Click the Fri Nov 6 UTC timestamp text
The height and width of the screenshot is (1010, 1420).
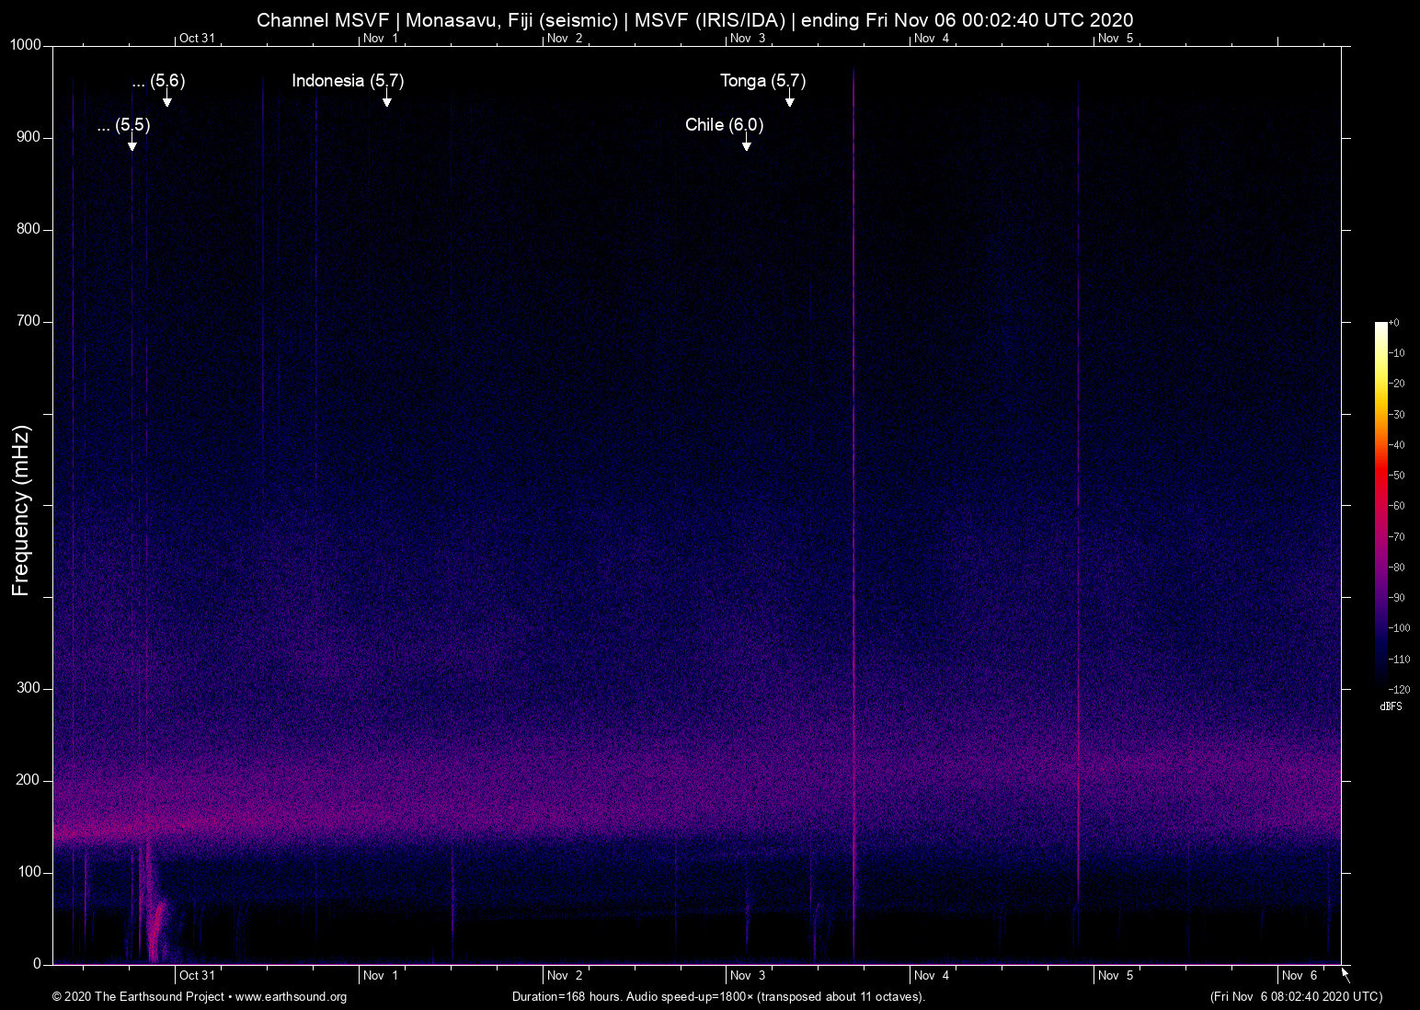point(1295,997)
